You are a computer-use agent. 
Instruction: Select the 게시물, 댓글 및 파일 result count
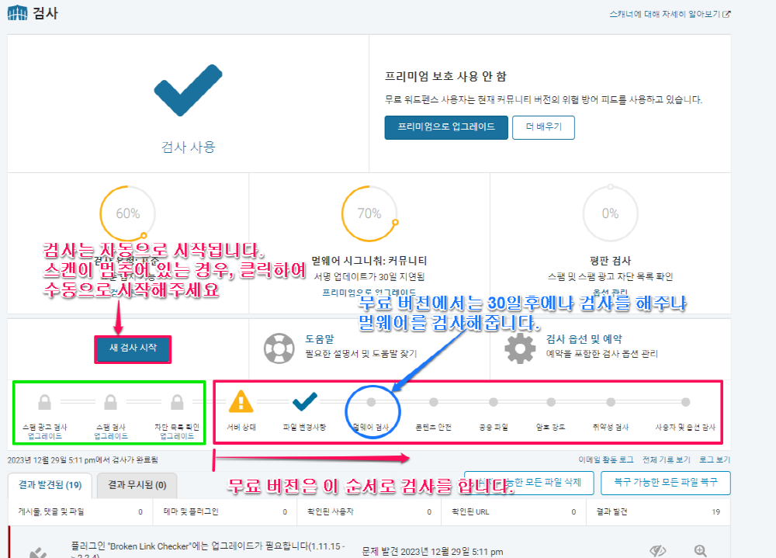click(80, 512)
